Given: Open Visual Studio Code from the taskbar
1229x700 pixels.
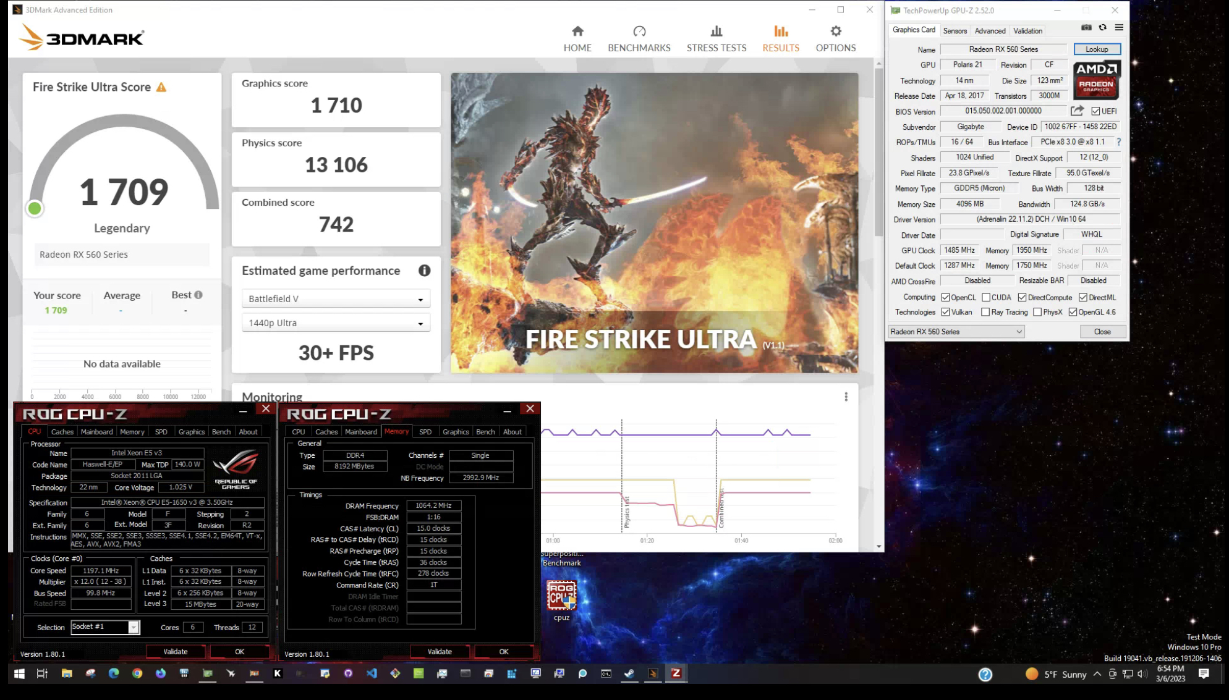Looking at the screenshot, I should tap(372, 673).
